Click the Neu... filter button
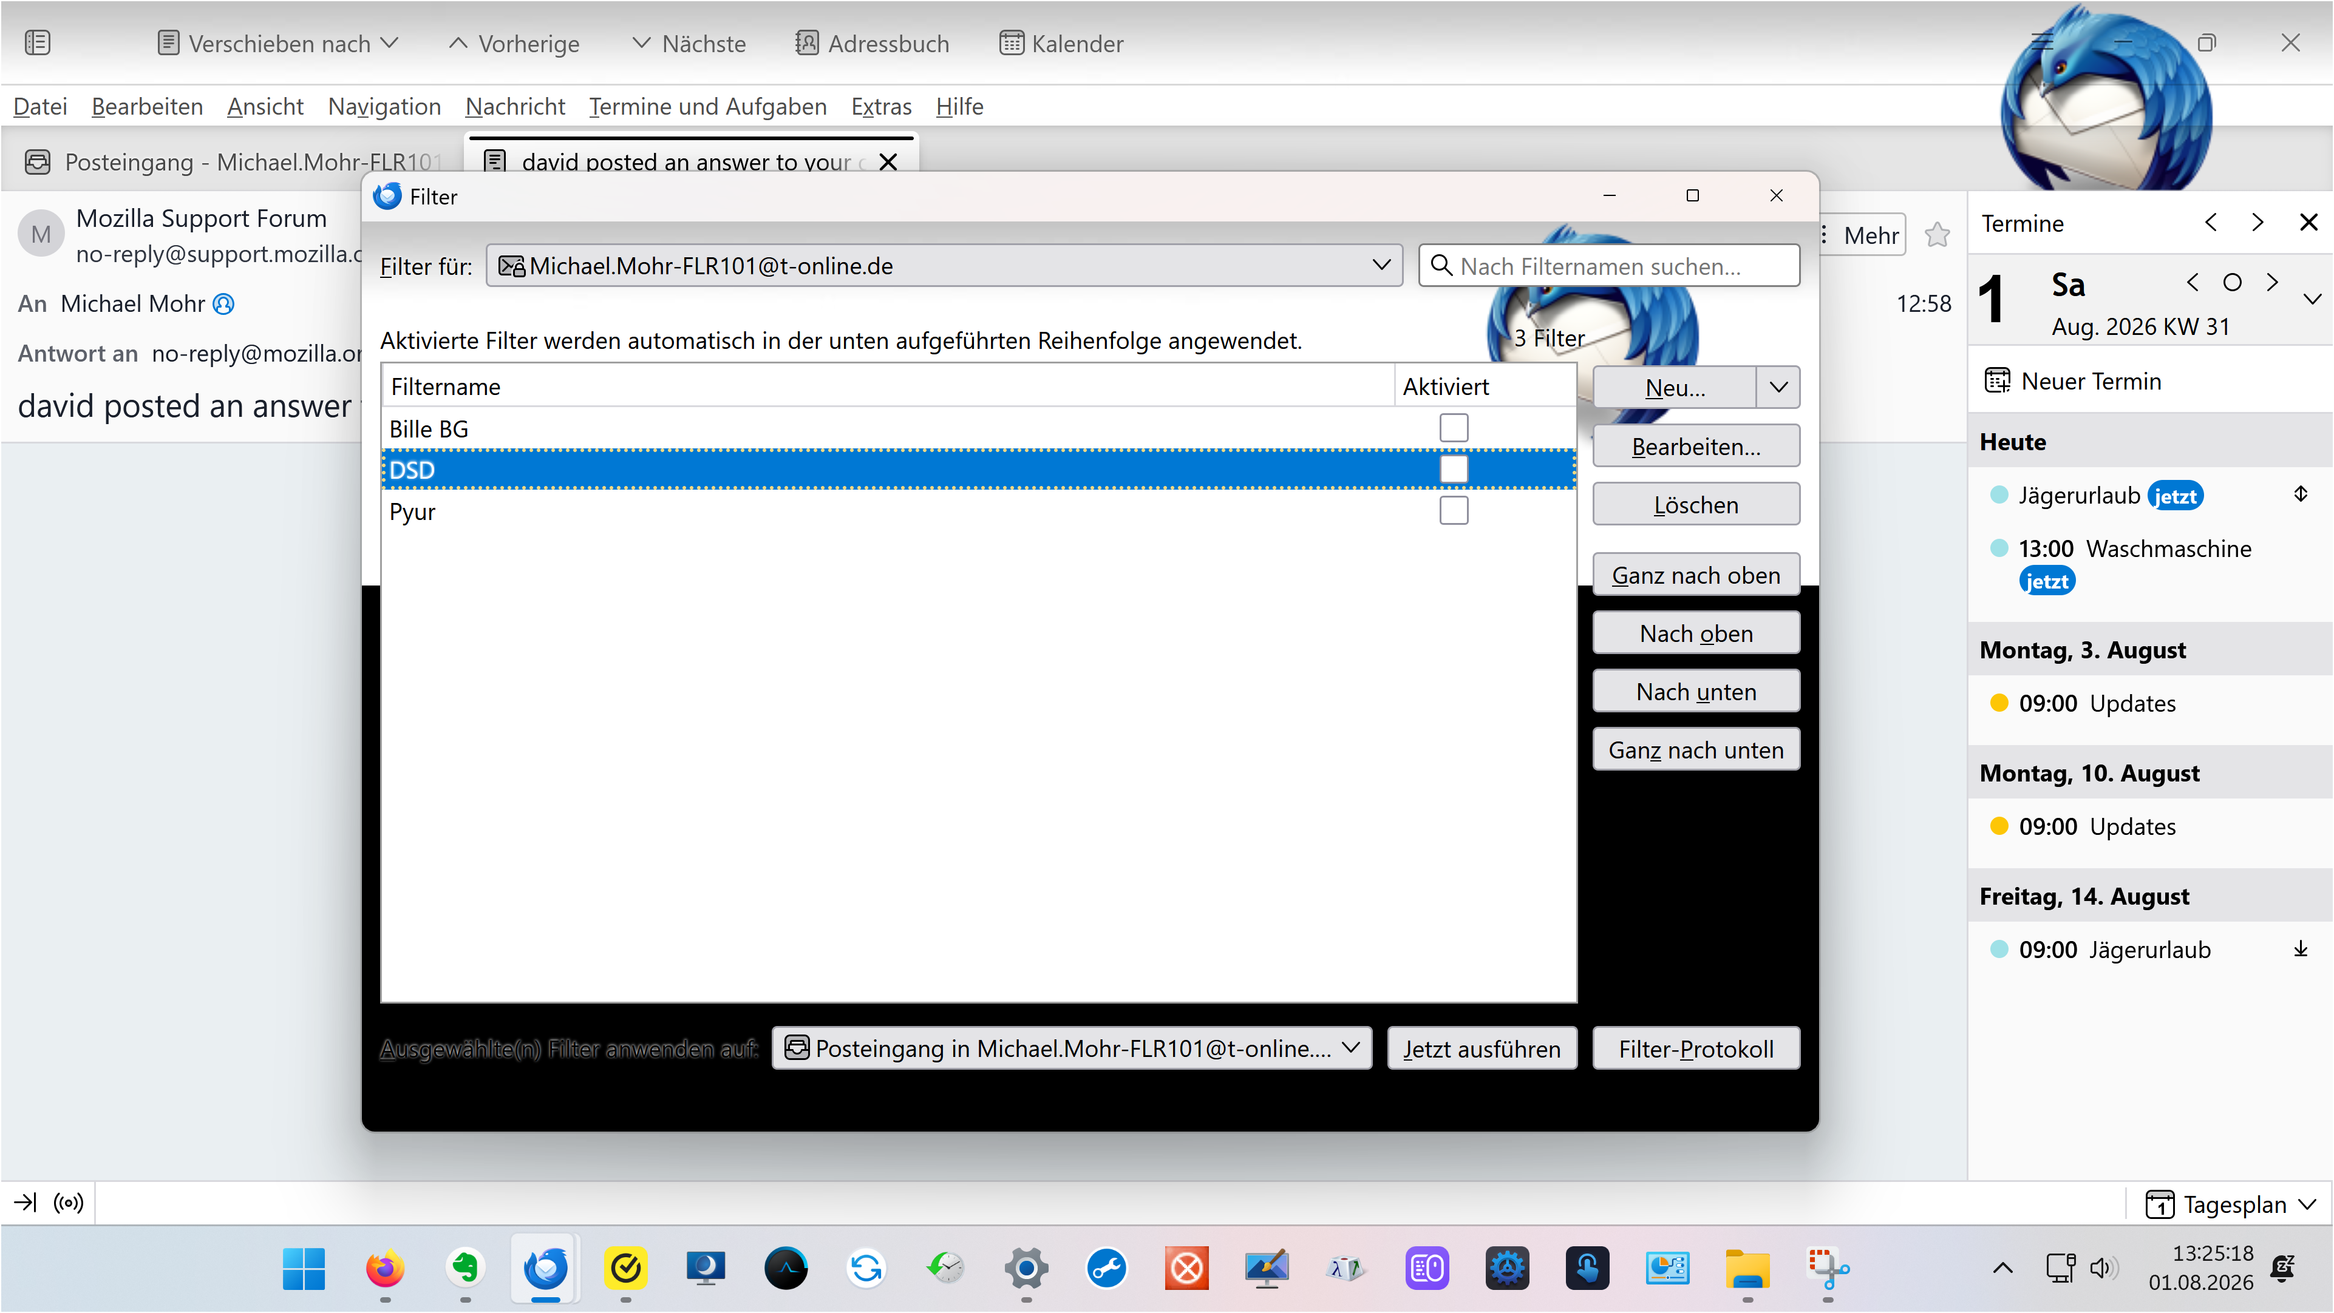 click(1675, 388)
